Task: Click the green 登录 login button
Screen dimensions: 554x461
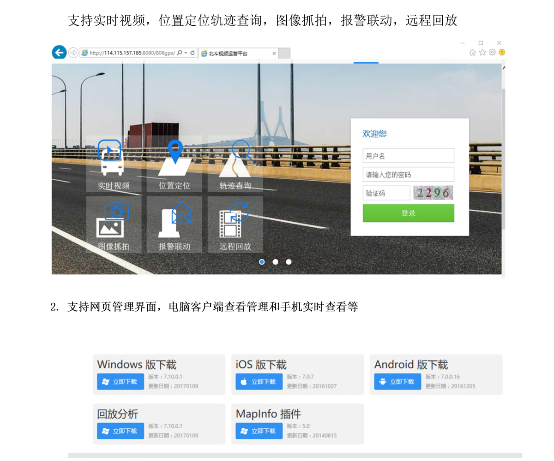Action: 408,213
